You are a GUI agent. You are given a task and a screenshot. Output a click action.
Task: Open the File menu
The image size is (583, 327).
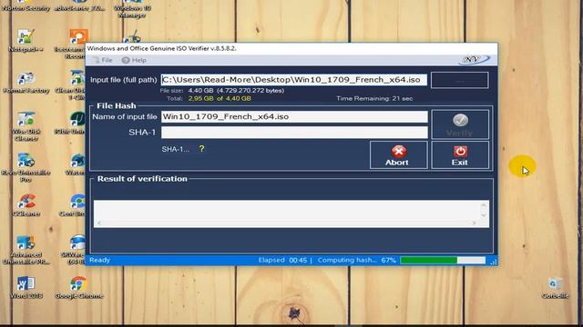coord(103,60)
